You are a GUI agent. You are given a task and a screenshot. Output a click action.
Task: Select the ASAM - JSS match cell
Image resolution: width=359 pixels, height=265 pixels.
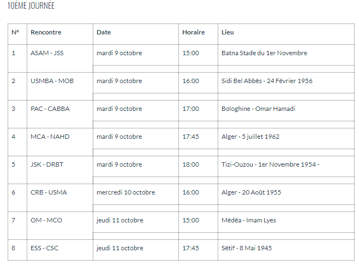tap(47, 53)
